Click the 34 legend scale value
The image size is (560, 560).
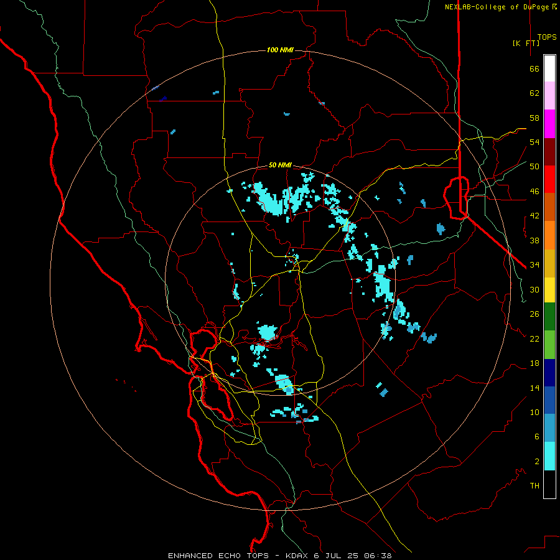(534, 265)
